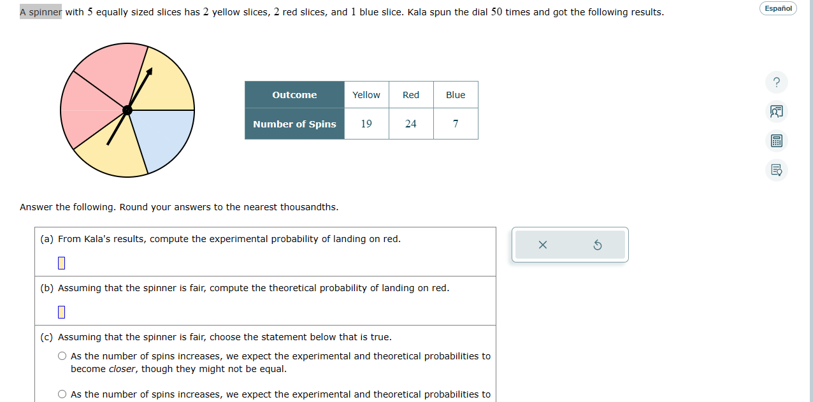Click the Blue count cell showing 7

point(456,124)
